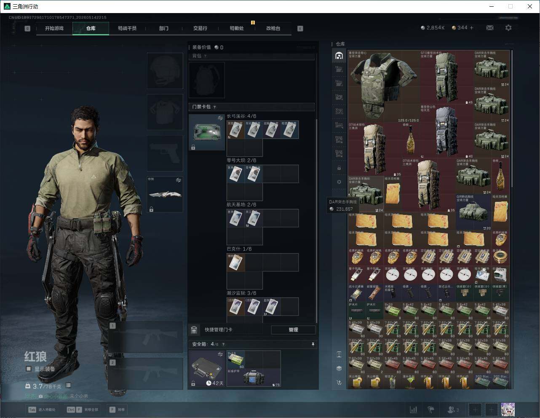The width and height of the screenshot is (540, 418).
Task: Select the 巴克什 row keycard
Action: tap(235, 263)
